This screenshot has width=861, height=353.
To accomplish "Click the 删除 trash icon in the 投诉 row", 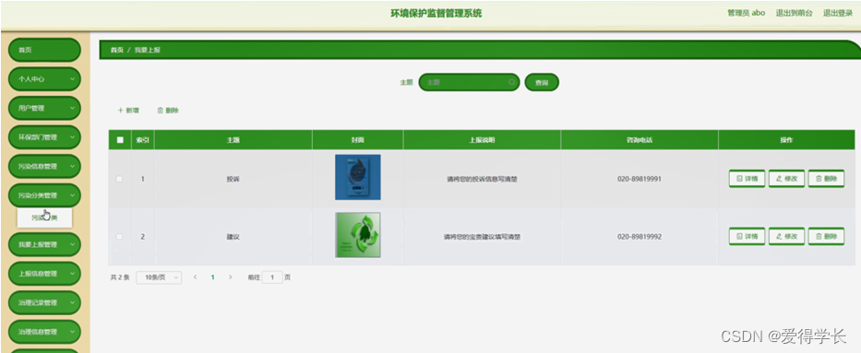I will 819,179.
